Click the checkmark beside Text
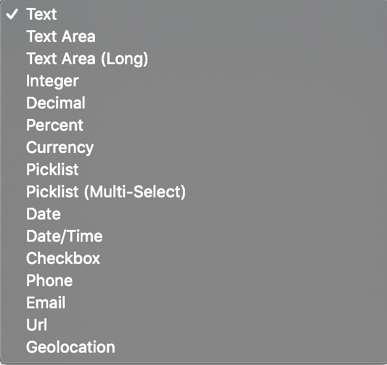Image resolution: width=387 pixels, height=365 pixels. pyautogui.click(x=12, y=14)
